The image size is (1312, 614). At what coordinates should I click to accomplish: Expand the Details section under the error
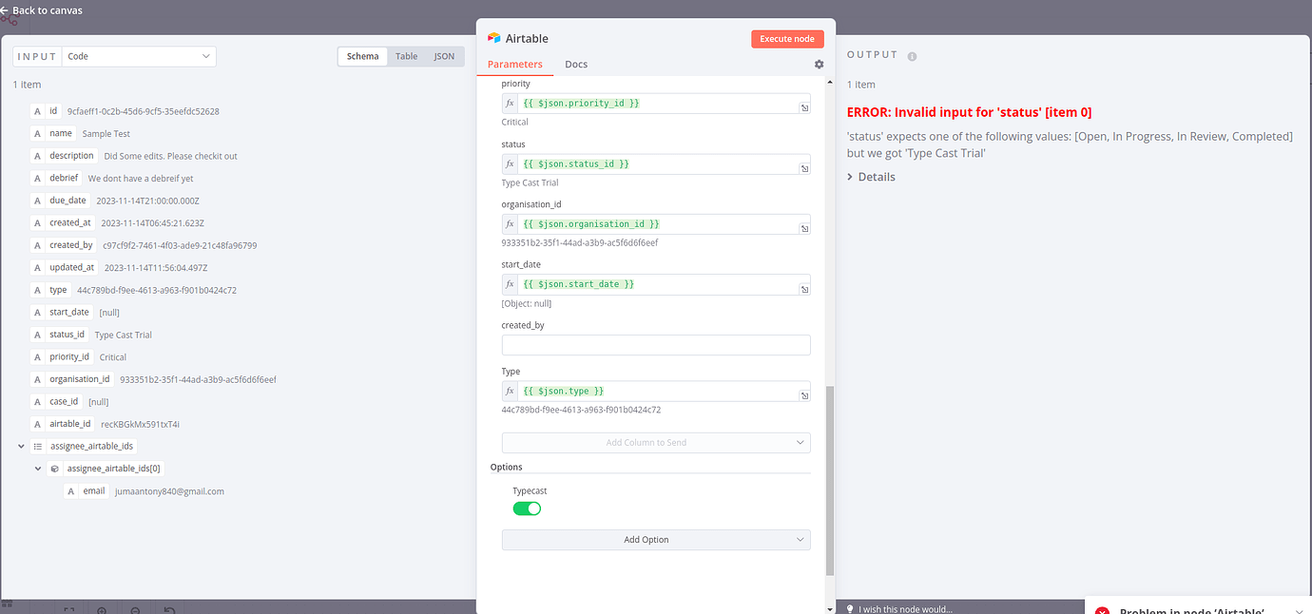pyautogui.click(x=871, y=176)
